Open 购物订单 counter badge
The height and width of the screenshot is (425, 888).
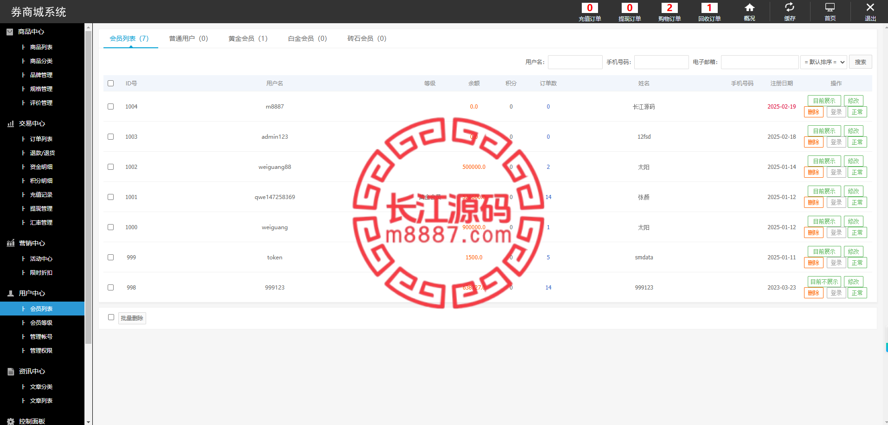tap(669, 8)
